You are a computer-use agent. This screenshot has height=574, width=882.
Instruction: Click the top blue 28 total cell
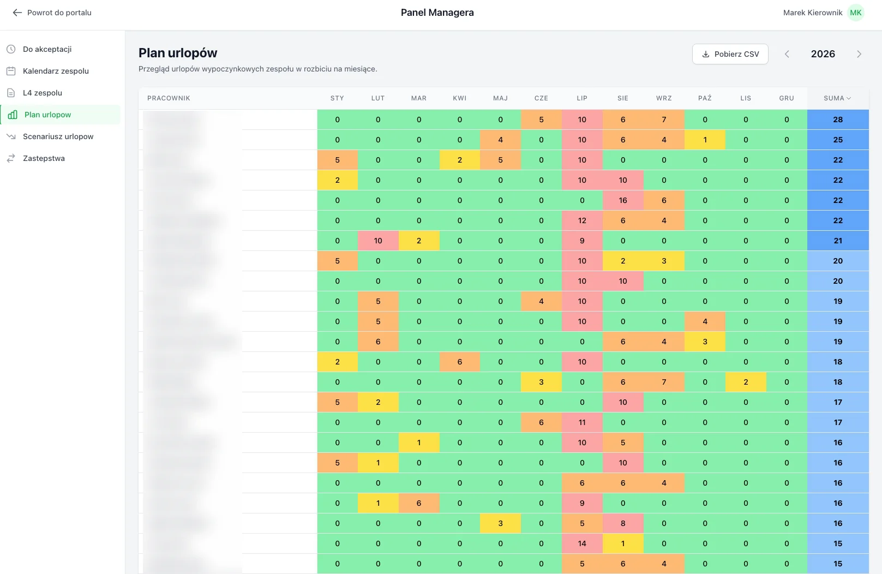838,119
